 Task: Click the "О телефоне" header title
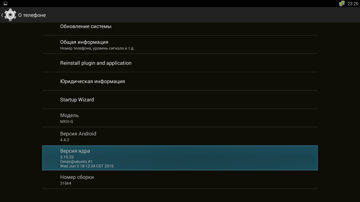point(32,15)
